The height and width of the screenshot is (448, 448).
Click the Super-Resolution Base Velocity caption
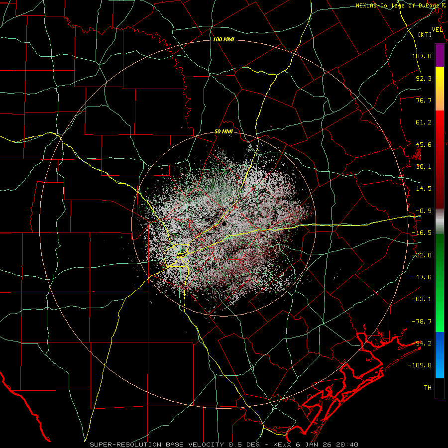[224, 445]
